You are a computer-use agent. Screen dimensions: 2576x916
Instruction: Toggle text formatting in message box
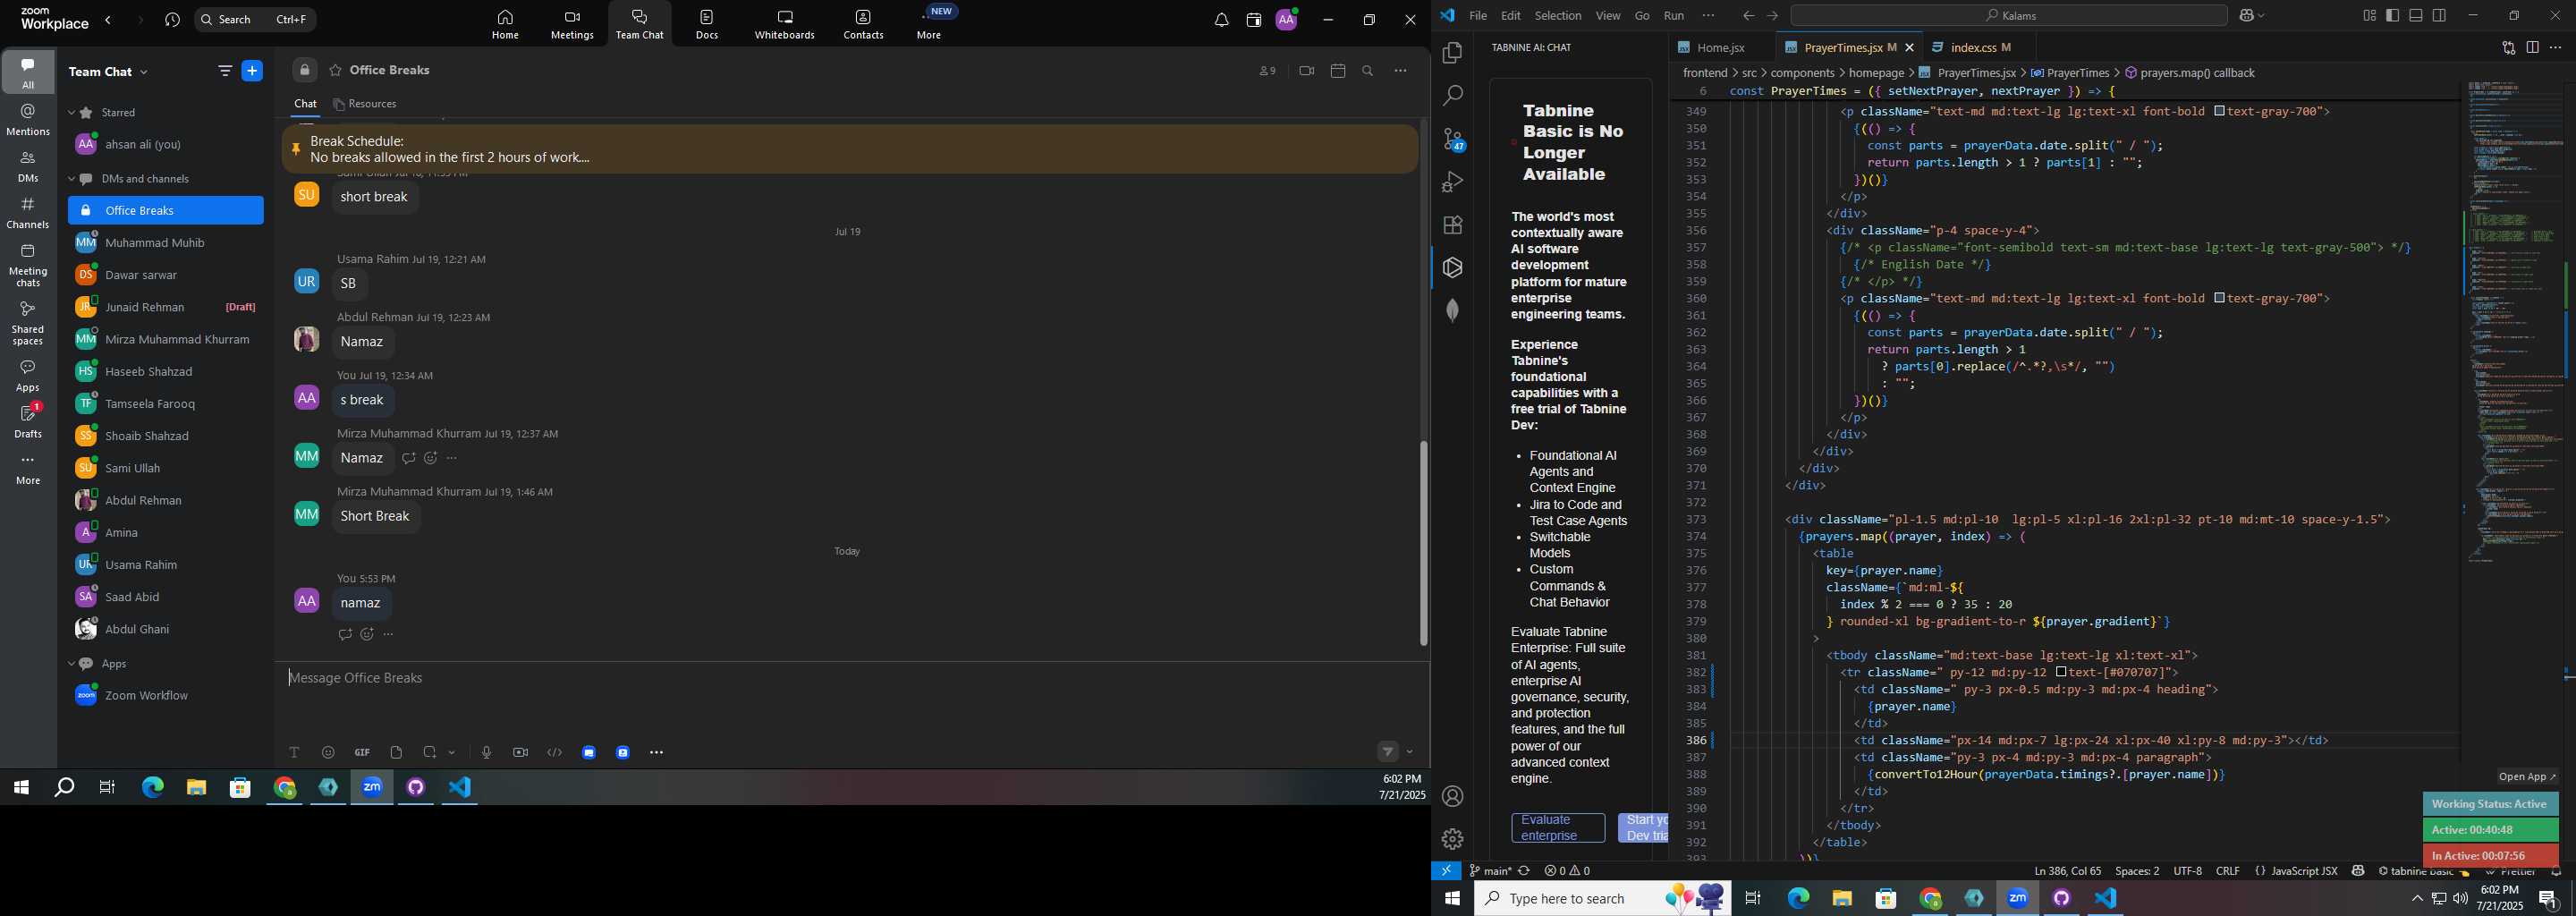(294, 752)
